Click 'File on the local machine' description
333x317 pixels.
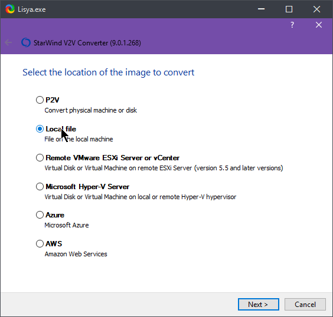point(79,139)
